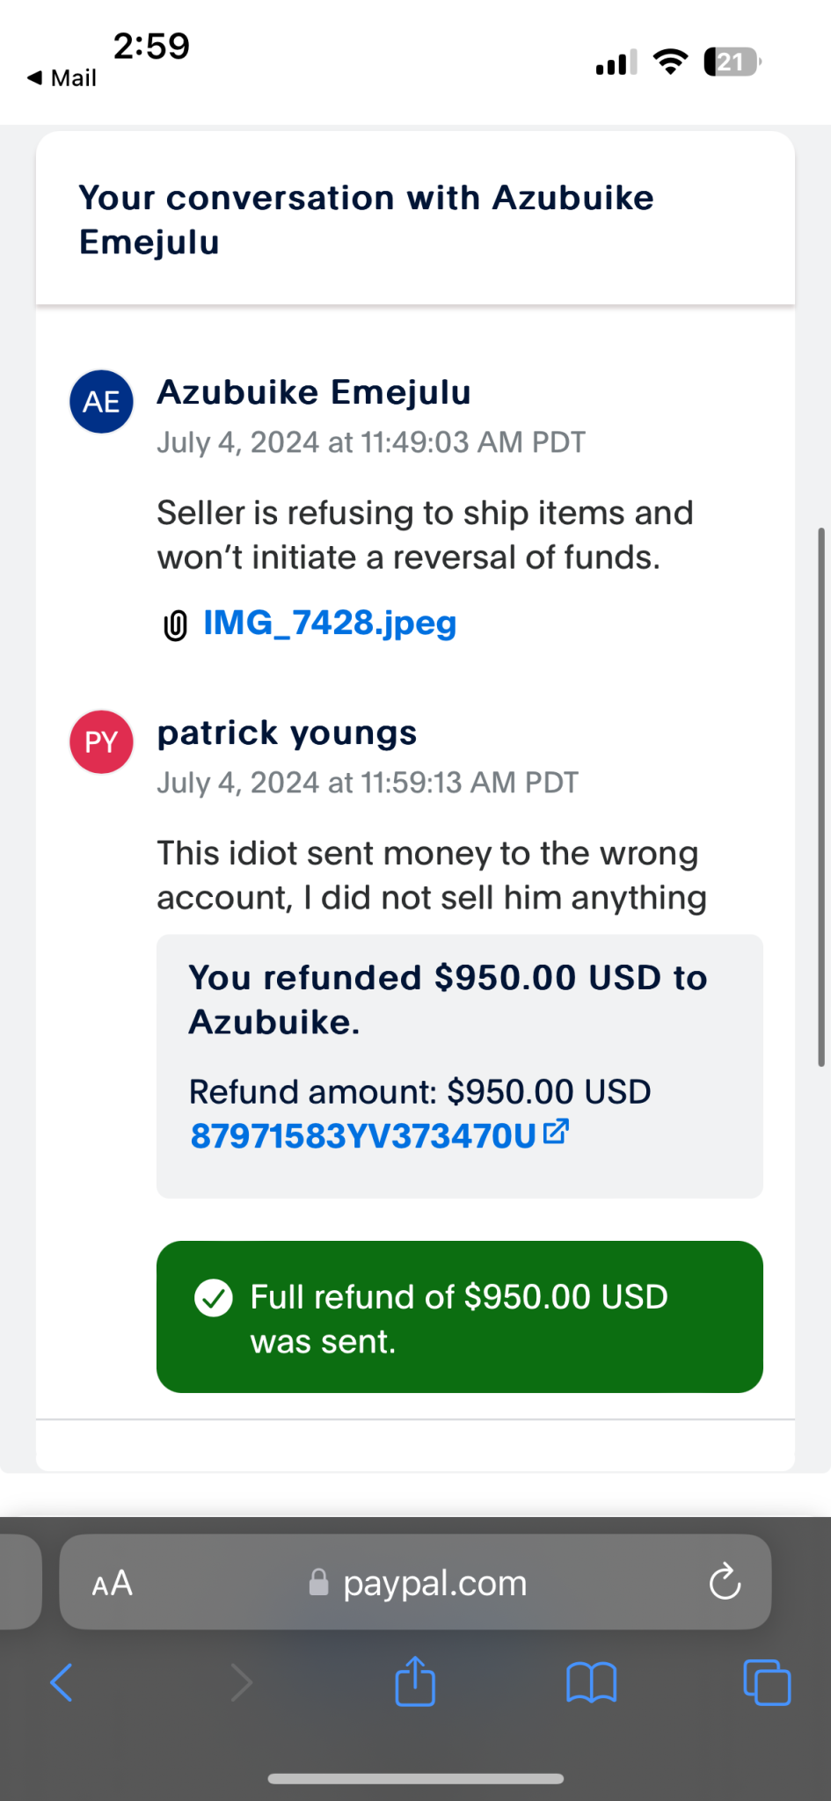Tap the Safari back arrow
Screen dimensions: 831x1801
62,1683
